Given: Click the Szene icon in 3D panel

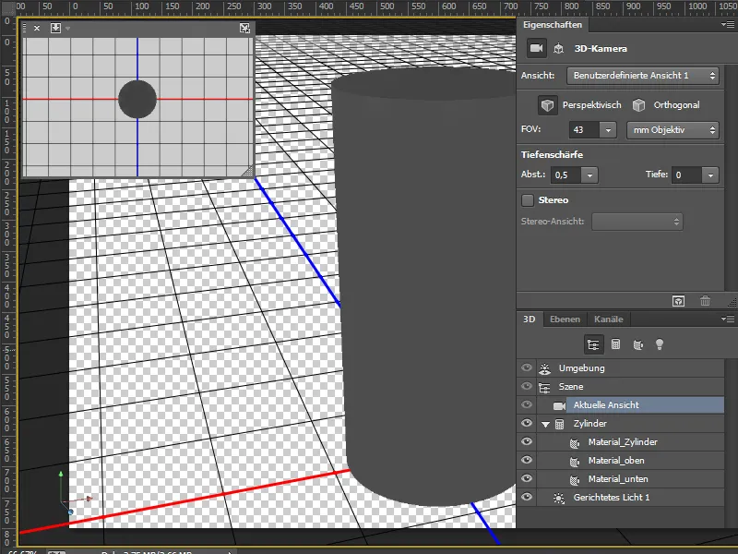Looking at the screenshot, I should (x=544, y=387).
